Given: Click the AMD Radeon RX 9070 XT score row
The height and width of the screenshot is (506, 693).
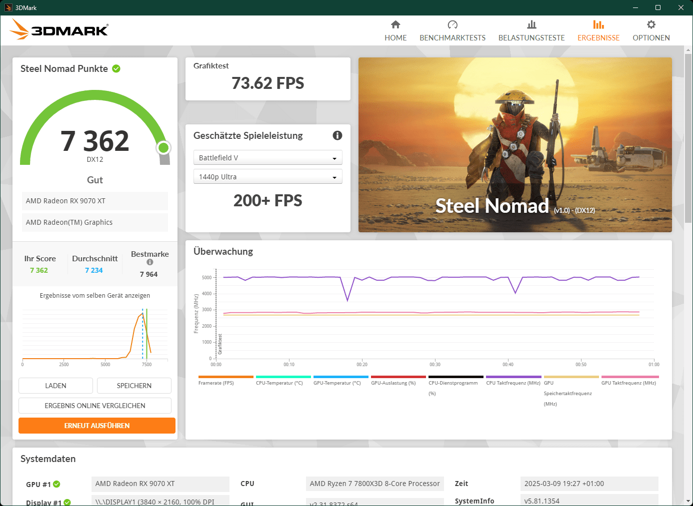Looking at the screenshot, I should [95, 201].
